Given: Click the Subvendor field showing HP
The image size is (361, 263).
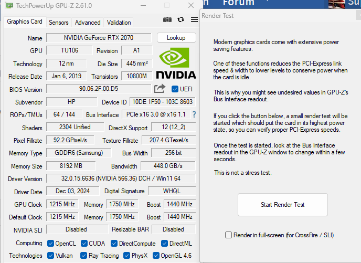Looking at the screenshot, I should tap(71, 102).
